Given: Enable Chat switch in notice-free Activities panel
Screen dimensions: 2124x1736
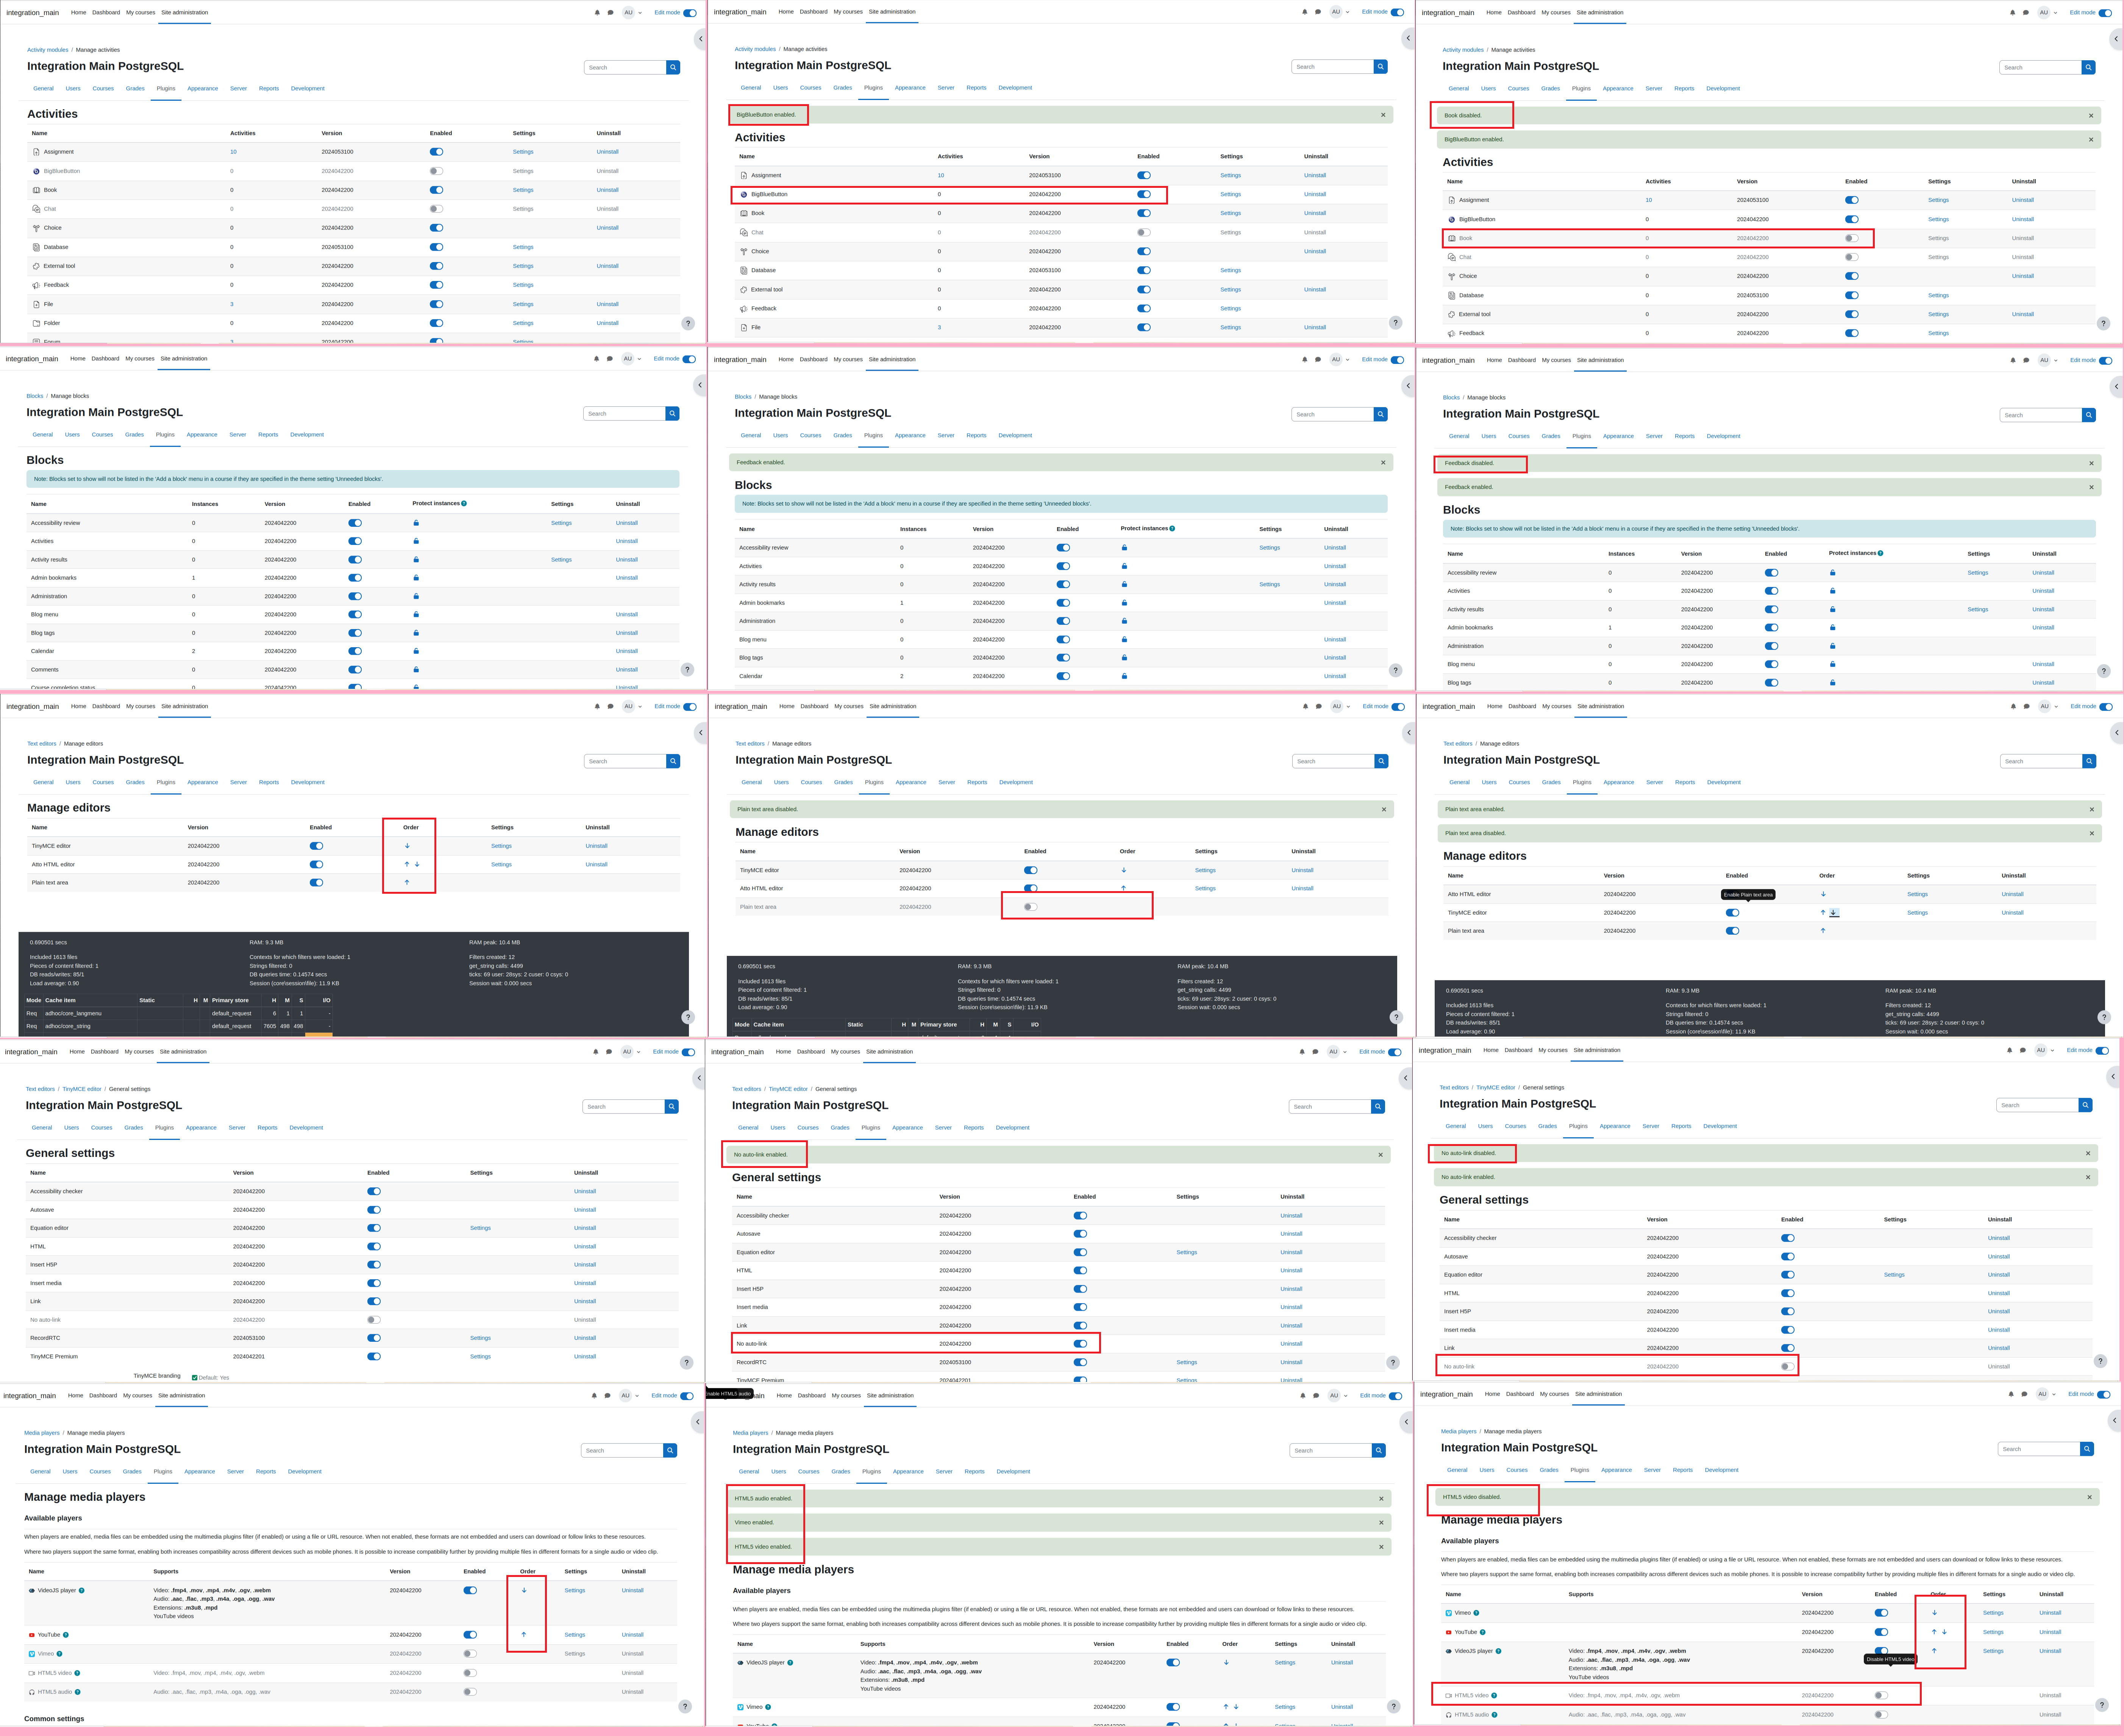Looking at the screenshot, I should [436, 209].
